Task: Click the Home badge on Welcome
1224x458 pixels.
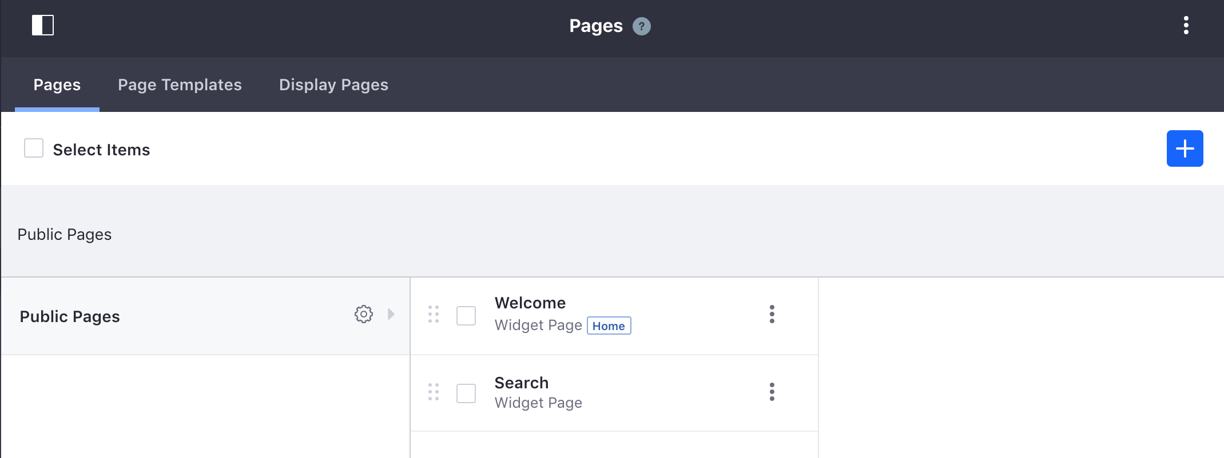Action: pos(609,326)
